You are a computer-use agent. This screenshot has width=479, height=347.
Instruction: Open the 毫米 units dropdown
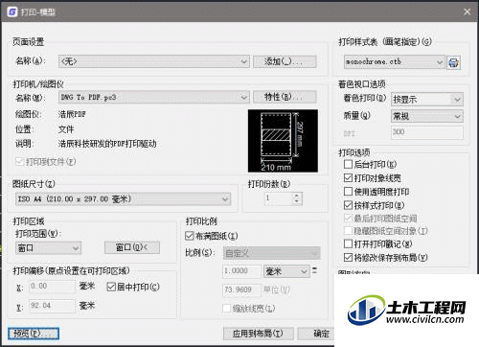point(286,271)
